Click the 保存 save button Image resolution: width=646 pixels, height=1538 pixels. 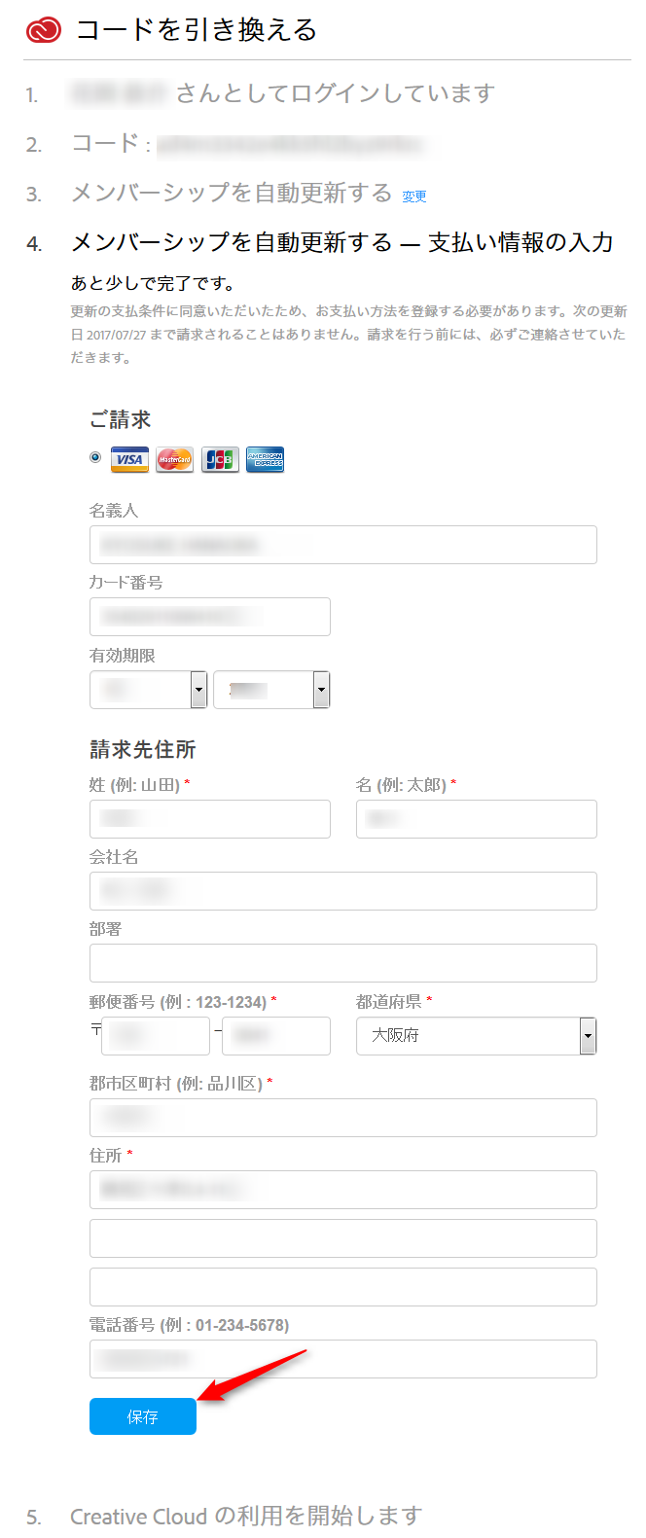pos(143,1416)
